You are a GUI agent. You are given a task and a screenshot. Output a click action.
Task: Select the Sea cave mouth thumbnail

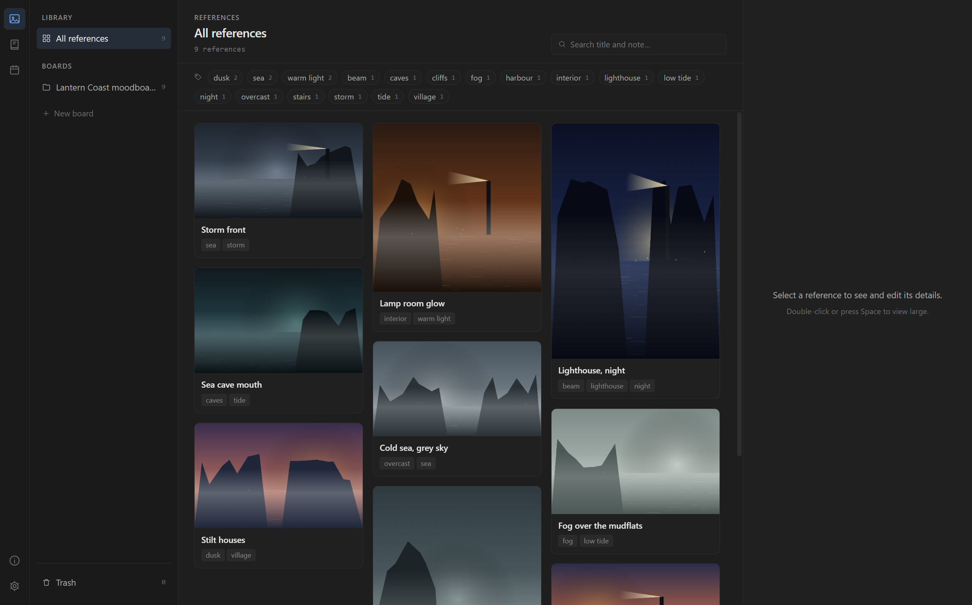tap(279, 321)
